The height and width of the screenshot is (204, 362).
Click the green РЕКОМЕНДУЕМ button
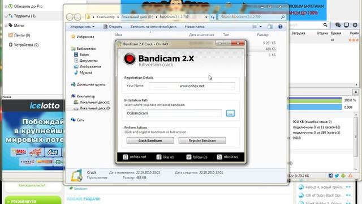point(33,200)
